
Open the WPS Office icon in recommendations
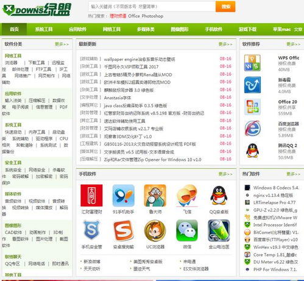tap(252, 63)
